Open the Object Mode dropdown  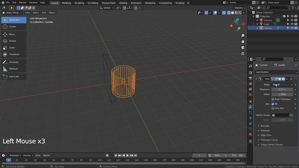coord(12,13)
